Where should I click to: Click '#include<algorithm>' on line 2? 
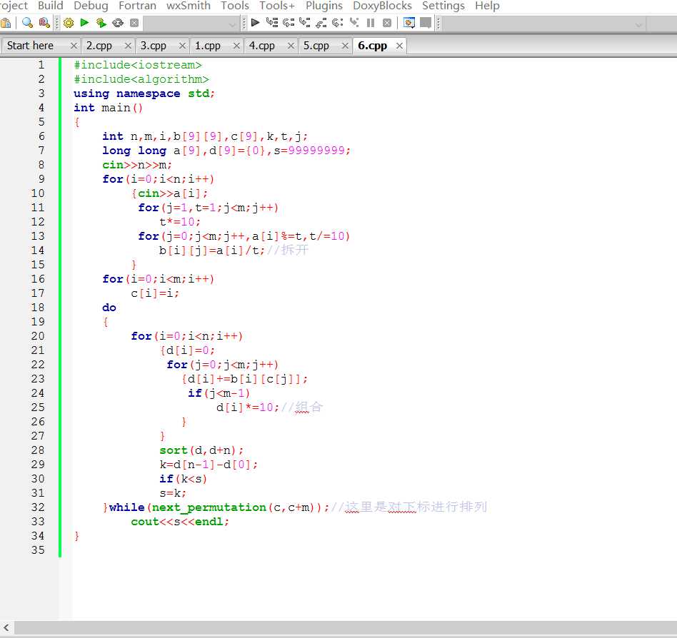pyautogui.click(x=141, y=79)
